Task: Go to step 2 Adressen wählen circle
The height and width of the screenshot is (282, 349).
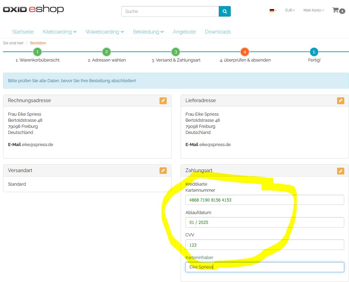Action: tap(106, 52)
